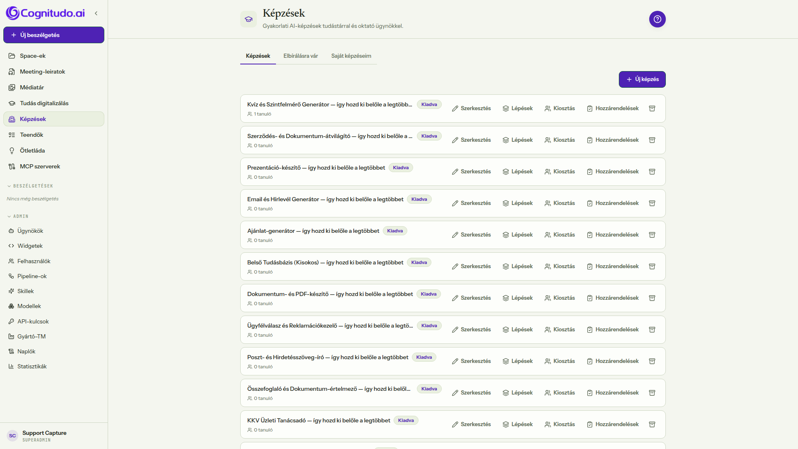Open Pipeline-ok in the admin menu
The width and height of the screenshot is (798, 449).
[54, 276]
